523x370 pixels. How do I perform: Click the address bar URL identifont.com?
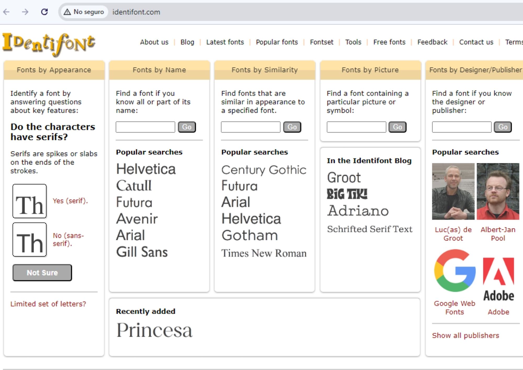pos(136,12)
